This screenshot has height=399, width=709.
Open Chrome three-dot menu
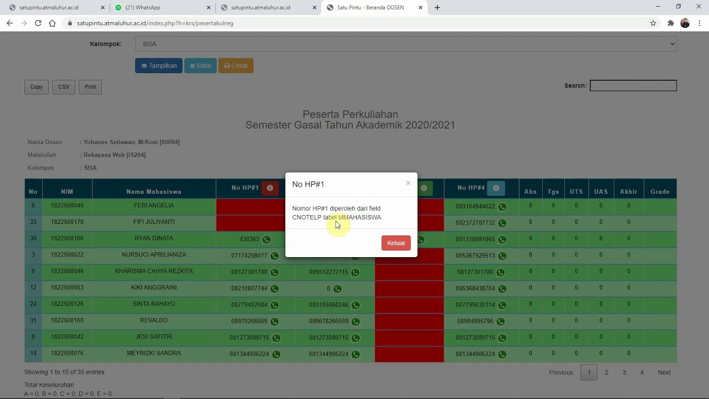pyautogui.click(x=700, y=23)
